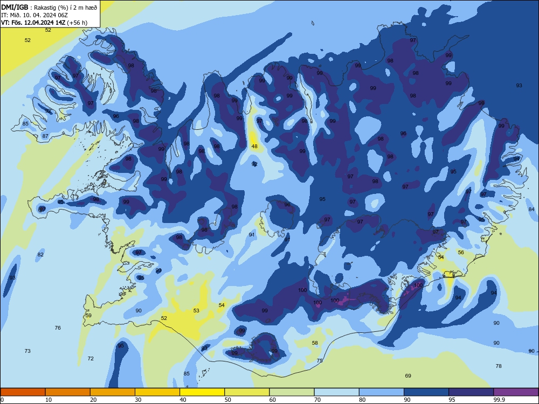Click the legend tick label 99.9
Image resolution: width=539 pixels, height=404 pixels.
click(x=499, y=400)
